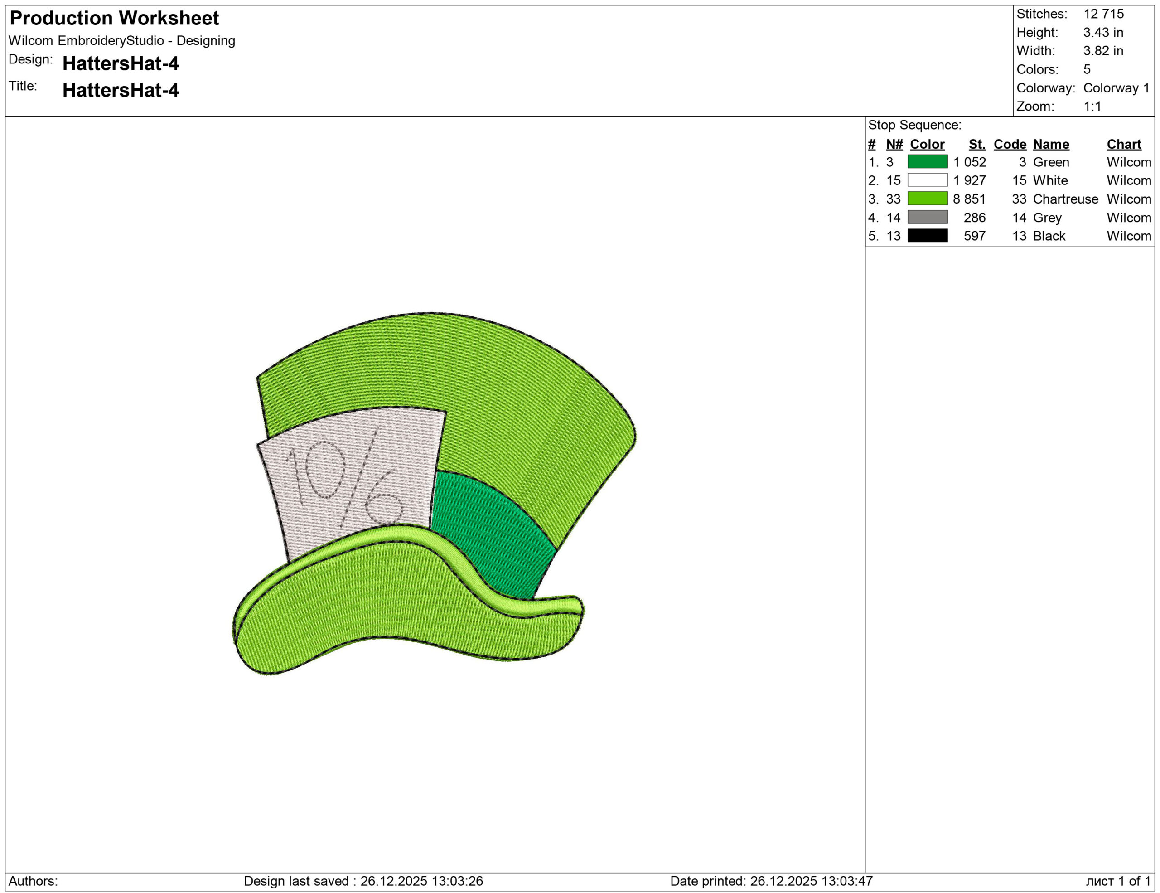This screenshot has height=893, width=1160.
Task: Click the 'Stop Sequence:' label
Action: coord(914,126)
